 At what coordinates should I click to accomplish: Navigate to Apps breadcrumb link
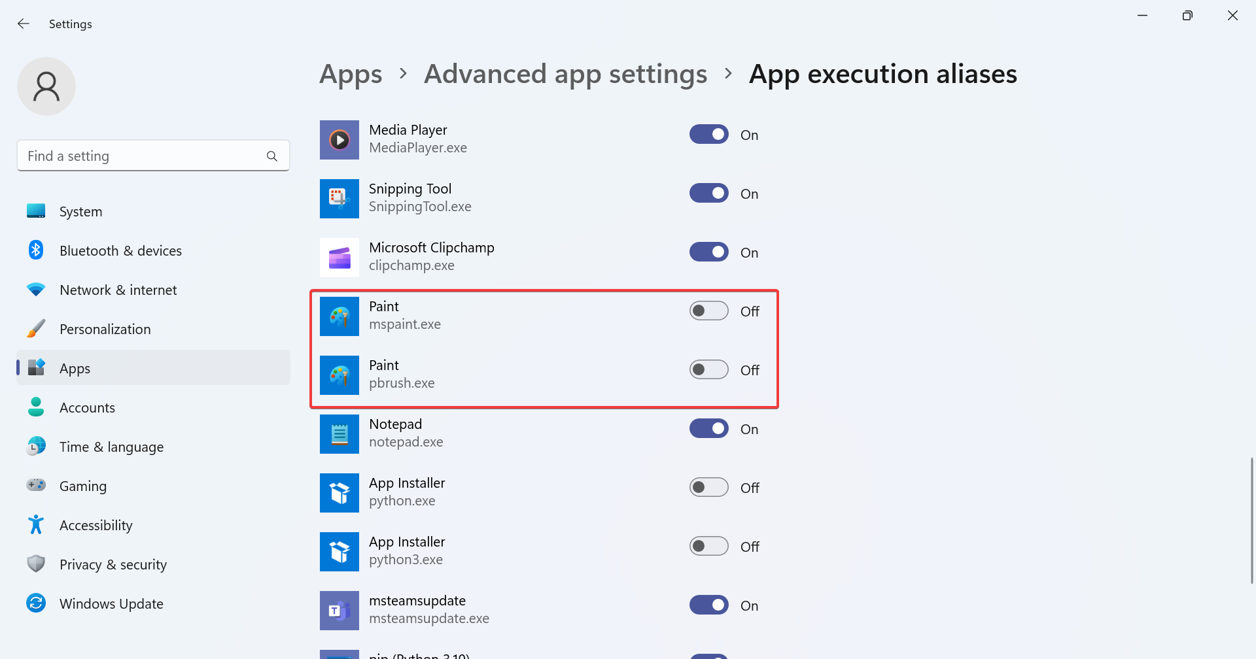point(351,74)
